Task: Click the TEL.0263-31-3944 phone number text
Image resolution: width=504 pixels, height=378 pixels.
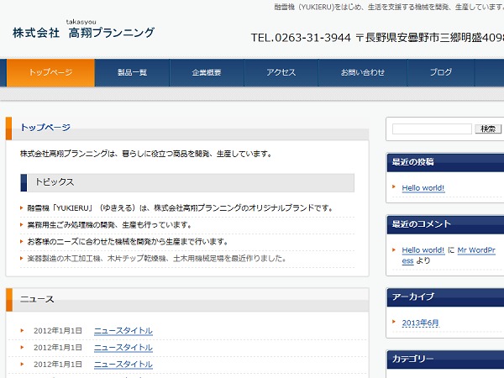Action: click(x=301, y=38)
